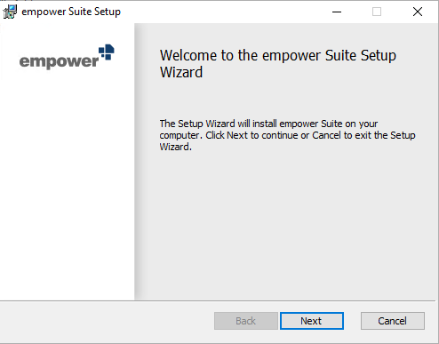Click Next to continue the setup
Viewport: 439px width, 344px height.
[312, 321]
